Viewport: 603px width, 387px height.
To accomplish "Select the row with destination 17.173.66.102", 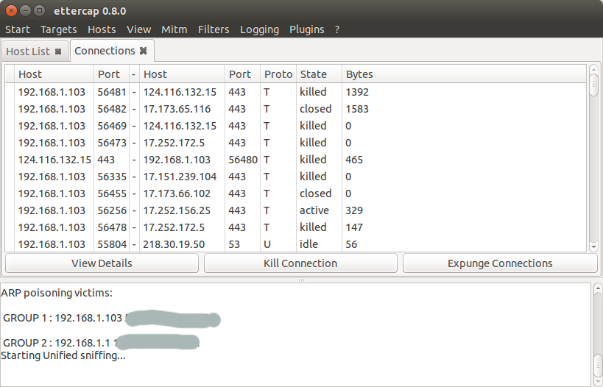I will pos(295,193).
